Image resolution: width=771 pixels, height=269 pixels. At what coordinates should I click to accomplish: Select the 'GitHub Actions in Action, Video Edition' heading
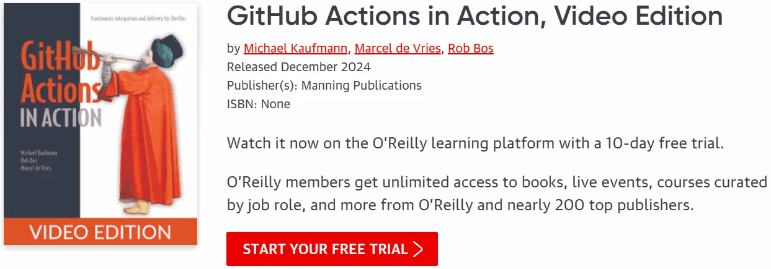pyautogui.click(x=475, y=16)
